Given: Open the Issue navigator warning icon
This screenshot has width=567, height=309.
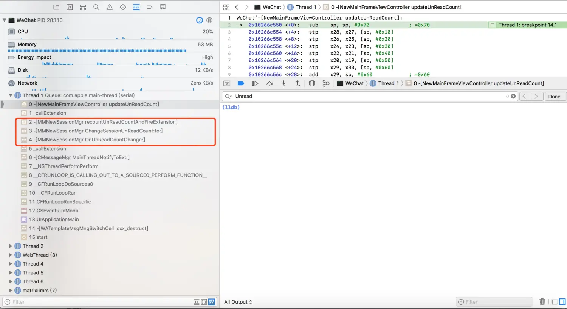Looking at the screenshot, I should (x=110, y=7).
